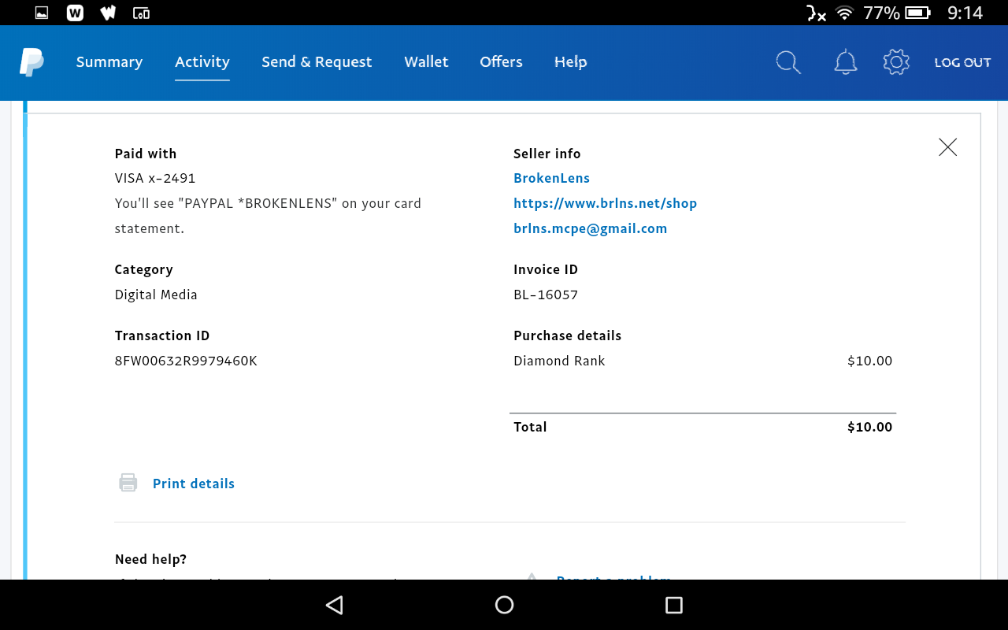
Task: Click the Diamond Rank purchase item
Action: click(559, 361)
